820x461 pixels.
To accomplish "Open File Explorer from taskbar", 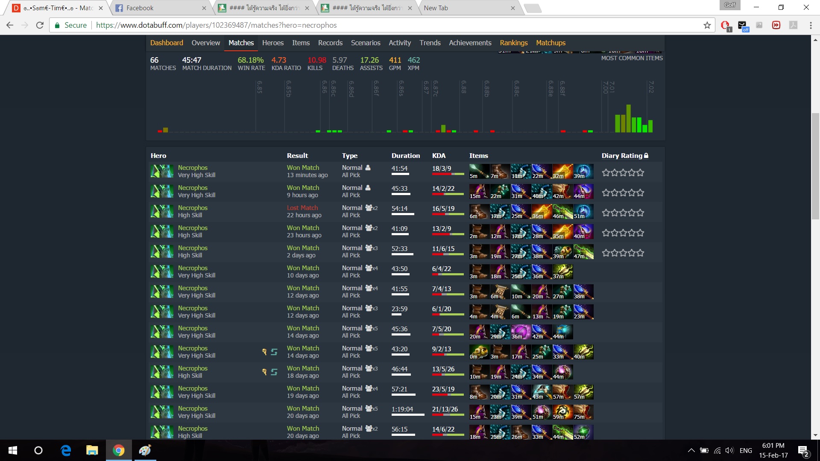I will [x=92, y=450].
